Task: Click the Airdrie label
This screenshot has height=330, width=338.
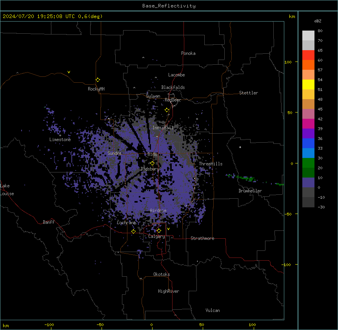Action: pyautogui.click(x=158, y=210)
